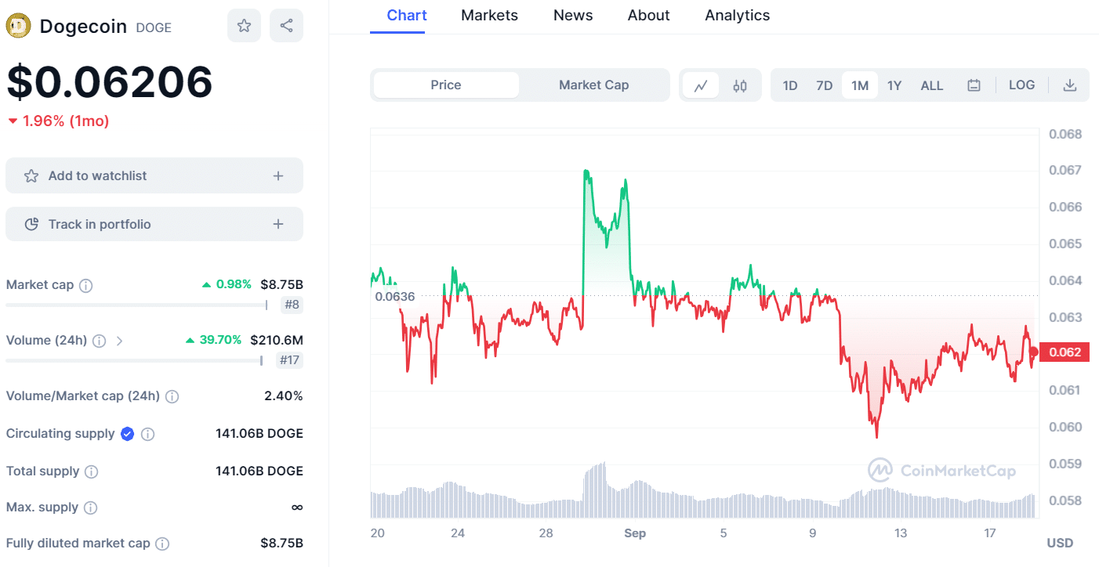Click the $210.6M volume value

[277, 340]
